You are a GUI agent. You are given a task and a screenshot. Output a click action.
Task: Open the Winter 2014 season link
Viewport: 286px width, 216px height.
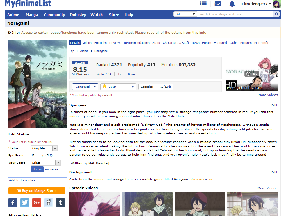coord(104,74)
